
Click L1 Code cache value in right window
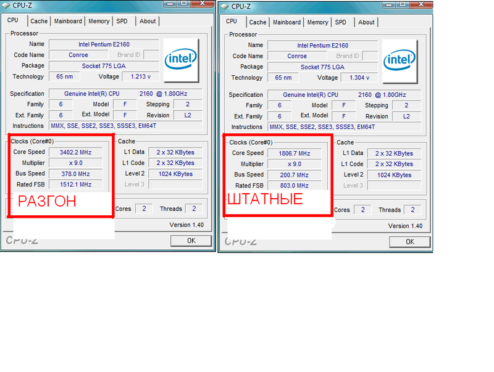click(394, 164)
